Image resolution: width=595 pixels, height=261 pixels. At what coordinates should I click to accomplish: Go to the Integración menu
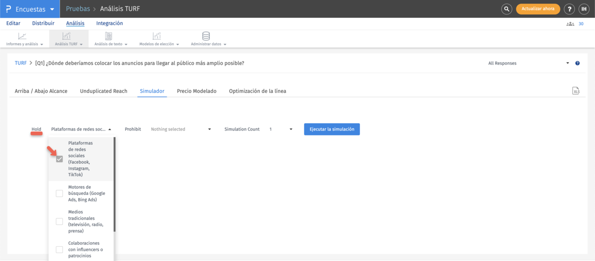pyautogui.click(x=110, y=23)
